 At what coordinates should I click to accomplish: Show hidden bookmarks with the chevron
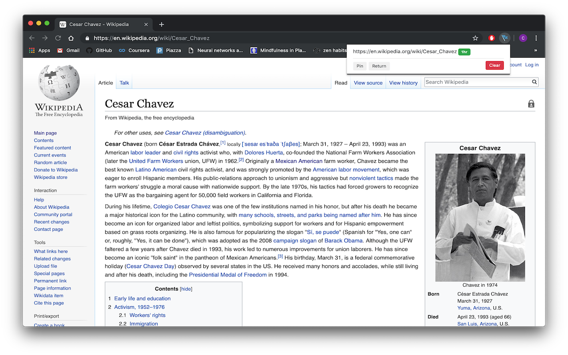click(x=536, y=50)
